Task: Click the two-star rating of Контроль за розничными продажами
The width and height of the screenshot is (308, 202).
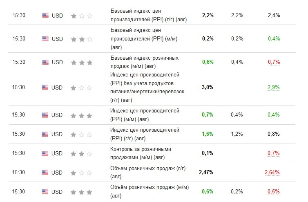Action: 81,154
